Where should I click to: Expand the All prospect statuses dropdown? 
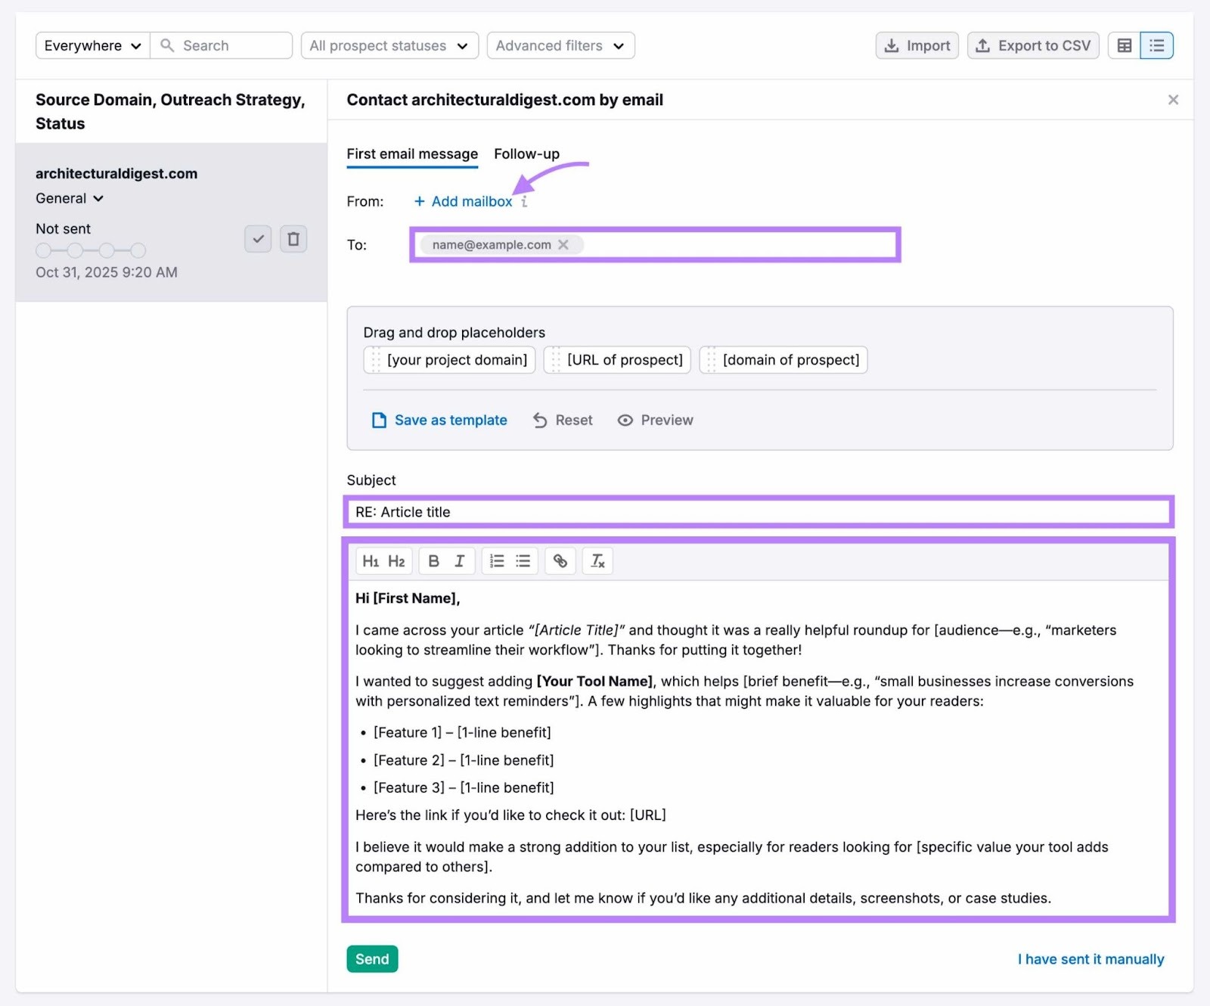pos(389,45)
